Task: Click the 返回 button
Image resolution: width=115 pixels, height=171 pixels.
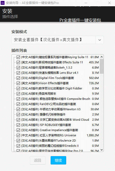Action: click(x=38, y=160)
